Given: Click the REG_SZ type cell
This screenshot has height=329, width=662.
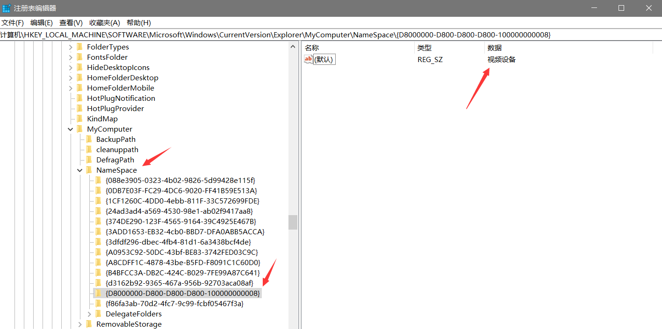Looking at the screenshot, I should 430,60.
